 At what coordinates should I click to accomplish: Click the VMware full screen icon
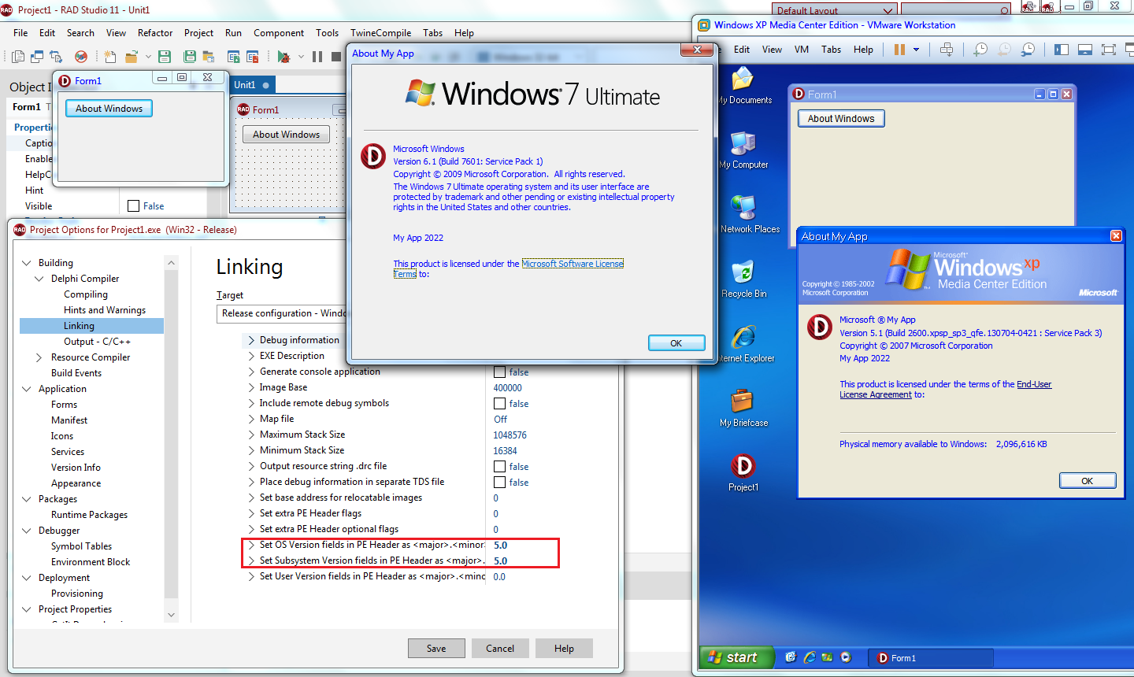(1109, 50)
